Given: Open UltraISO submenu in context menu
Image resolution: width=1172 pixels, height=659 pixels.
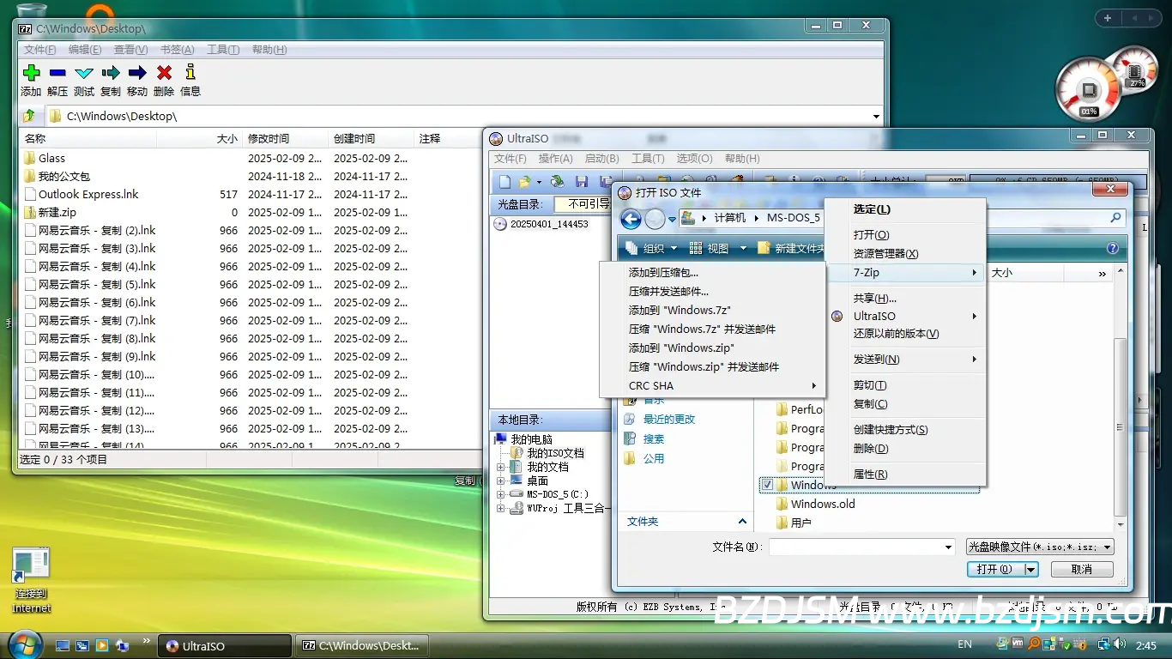Looking at the screenshot, I should coord(905,316).
